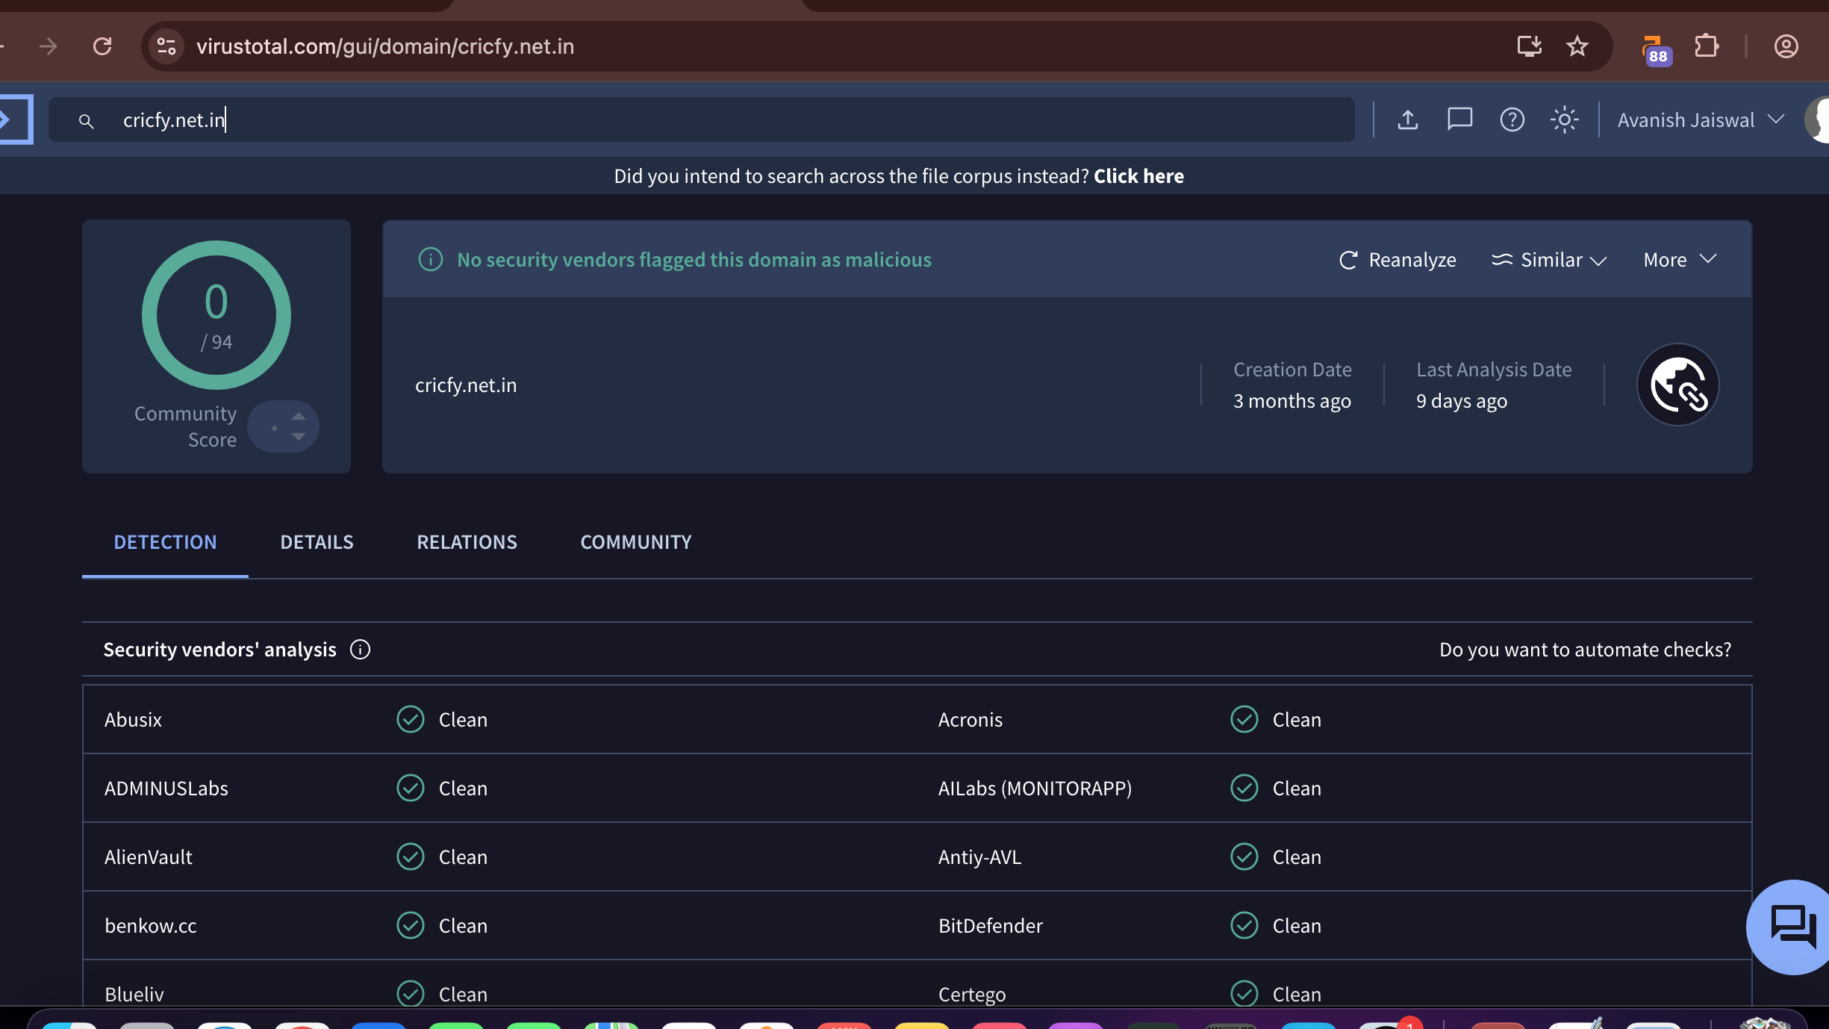Screen dimensions: 1829x1029
Task: Click the '3 months ago' creation date value
Action: click(1291, 402)
